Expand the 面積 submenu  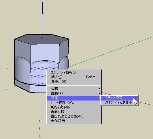pyautogui.click(x=74, y=93)
